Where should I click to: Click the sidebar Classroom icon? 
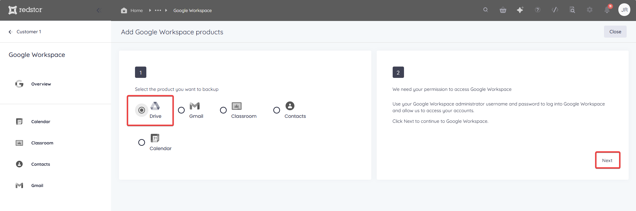click(x=19, y=143)
